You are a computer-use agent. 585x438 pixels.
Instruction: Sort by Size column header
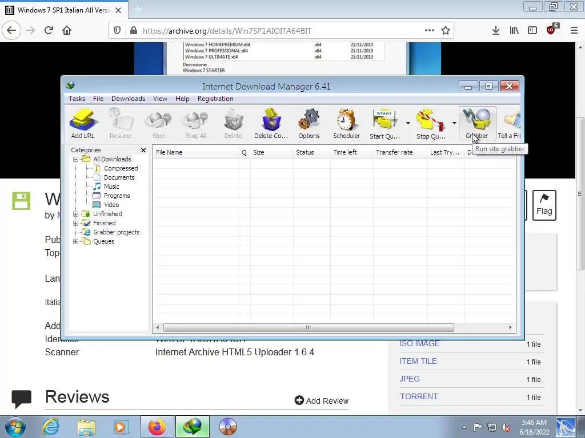271,152
